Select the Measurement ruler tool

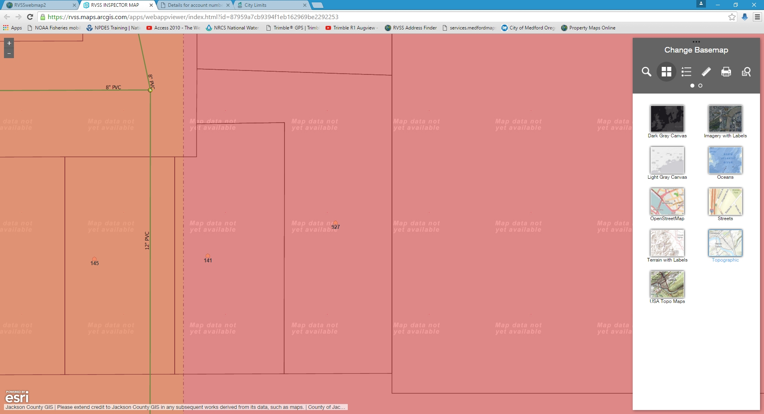point(706,72)
